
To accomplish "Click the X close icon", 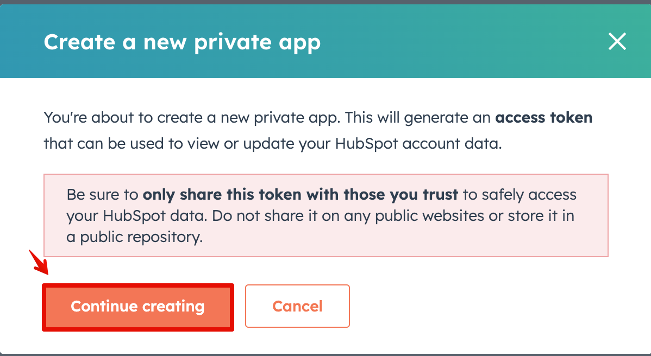I will click(x=617, y=41).
